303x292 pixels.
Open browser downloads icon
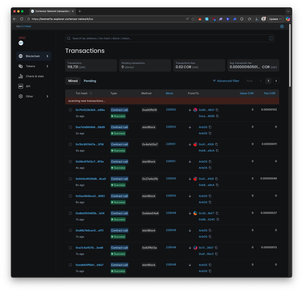point(257,19)
